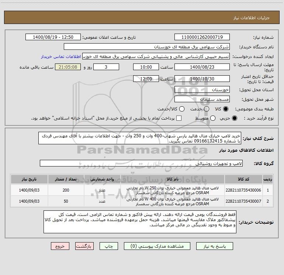This screenshot has height=275, width=284.
Task: Click the announcement date field 1400/08/19 - 12:50
Action: (x=53, y=37)
